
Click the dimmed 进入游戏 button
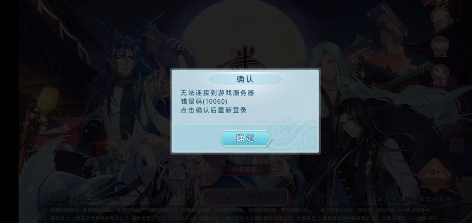(x=245, y=197)
